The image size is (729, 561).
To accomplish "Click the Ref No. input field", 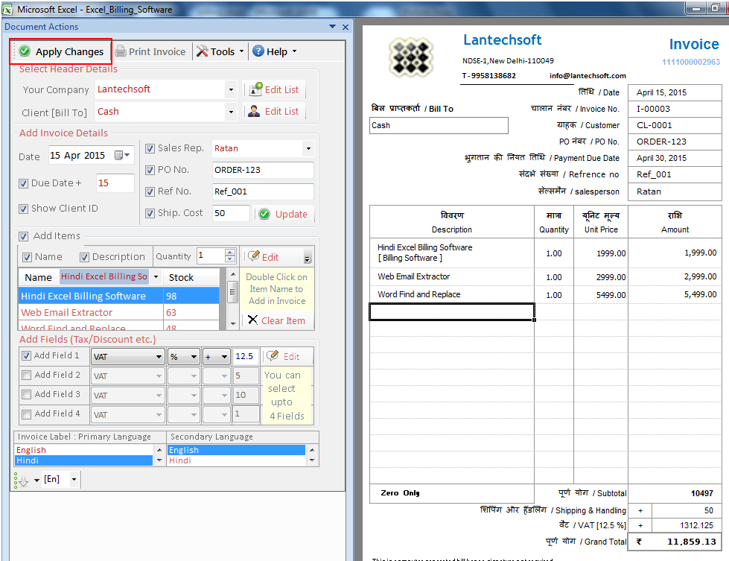I will (263, 191).
